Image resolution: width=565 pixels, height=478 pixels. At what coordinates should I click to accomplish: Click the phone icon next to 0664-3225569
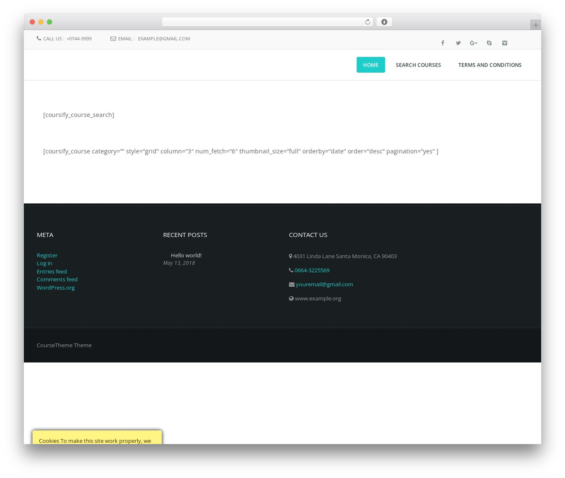click(x=291, y=270)
